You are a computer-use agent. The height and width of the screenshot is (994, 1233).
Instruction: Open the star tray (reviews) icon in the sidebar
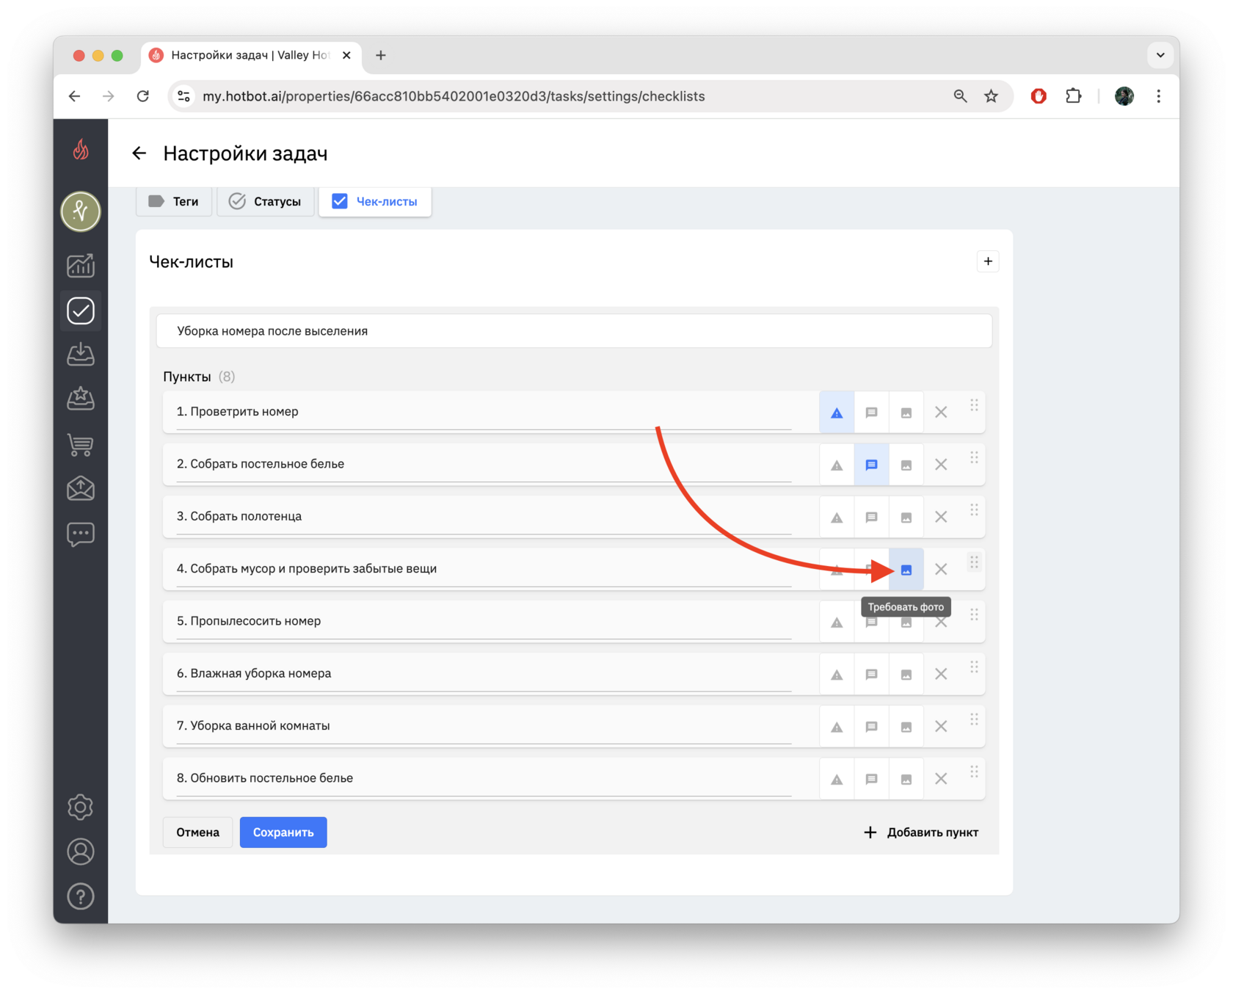(x=81, y=399)
